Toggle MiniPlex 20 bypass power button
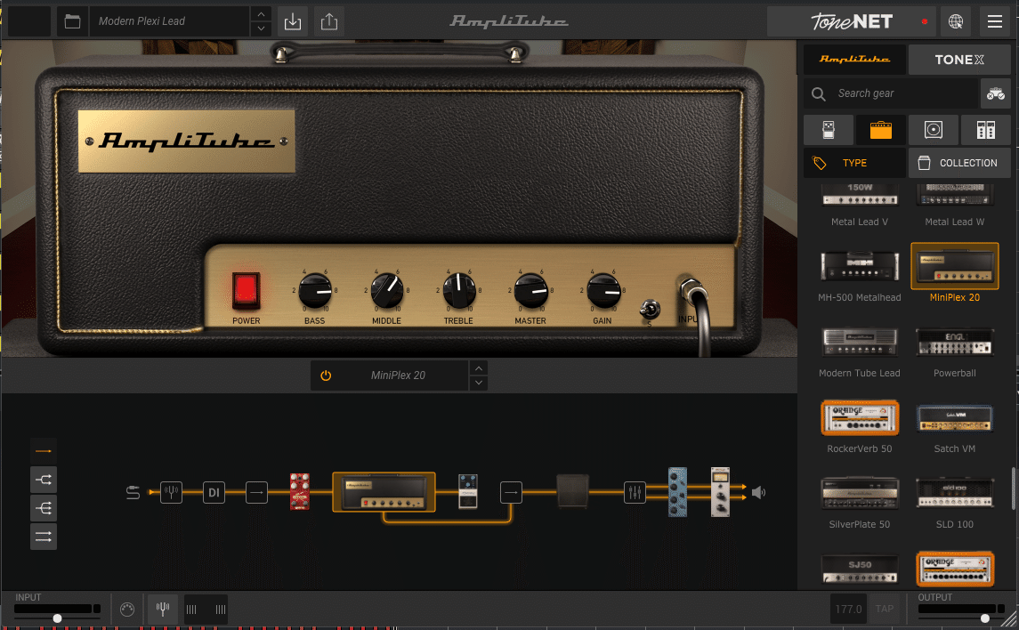 326,376
